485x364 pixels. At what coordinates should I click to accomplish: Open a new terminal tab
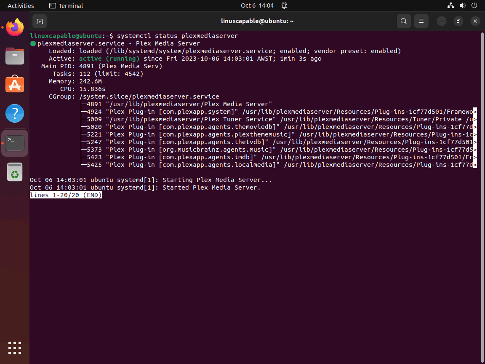coord(40,21)
